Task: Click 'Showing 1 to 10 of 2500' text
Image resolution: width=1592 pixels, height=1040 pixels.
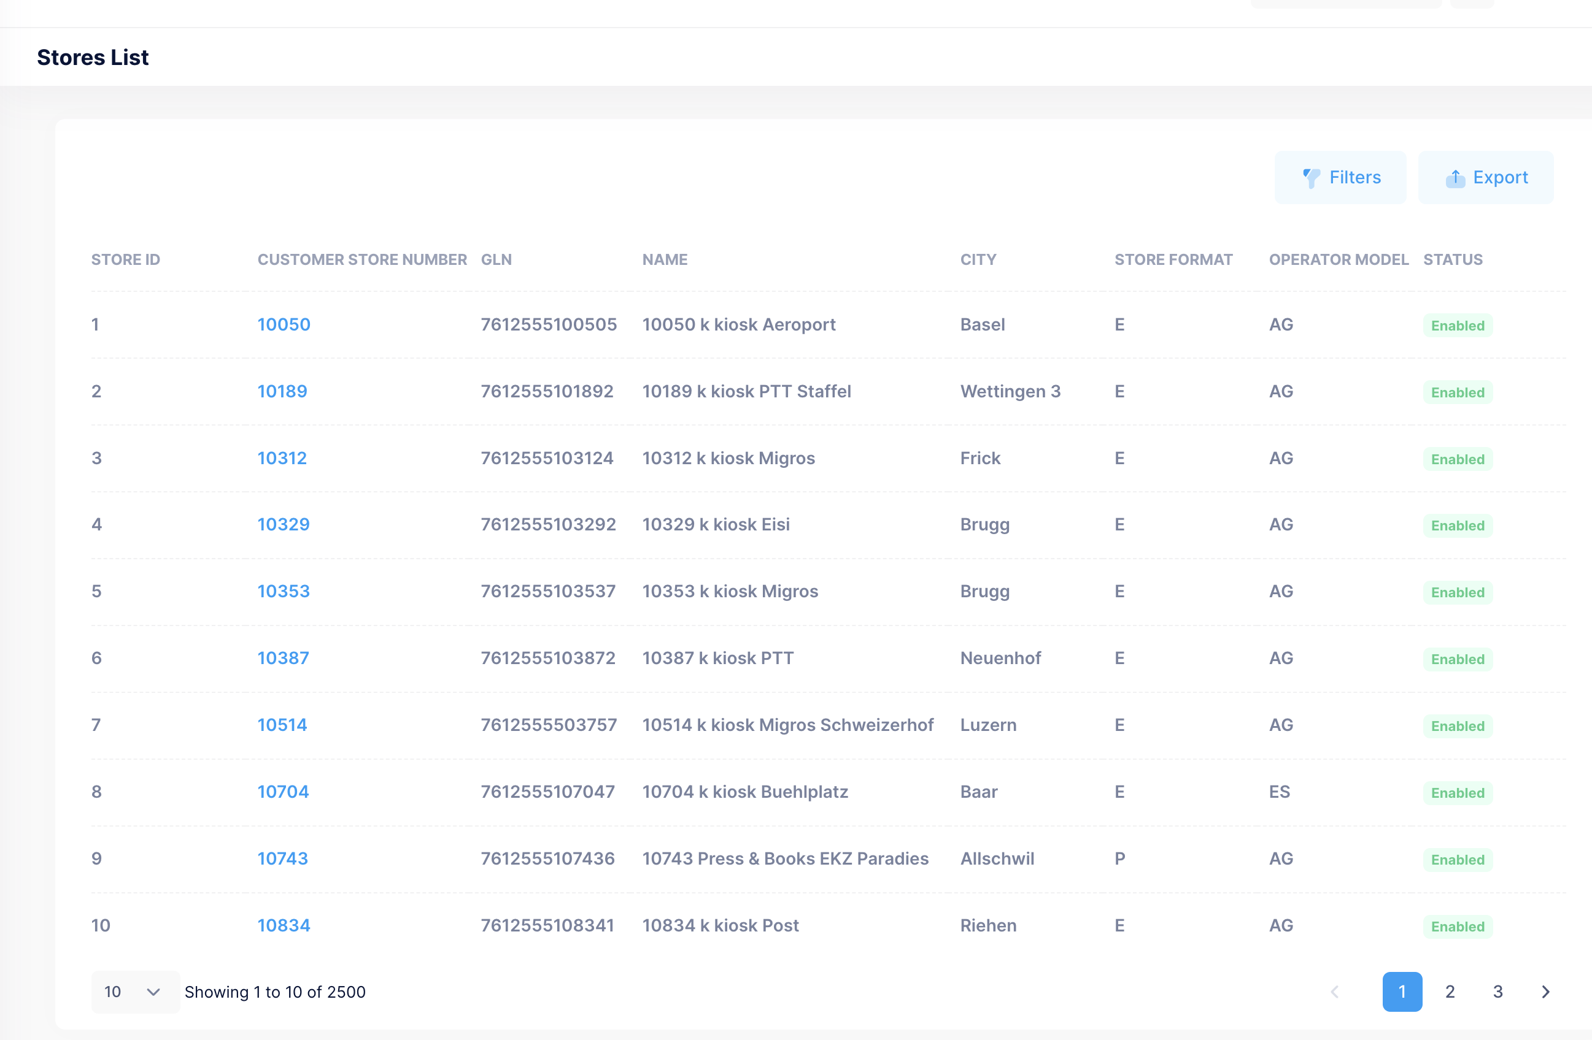Action: click(275, 992)
